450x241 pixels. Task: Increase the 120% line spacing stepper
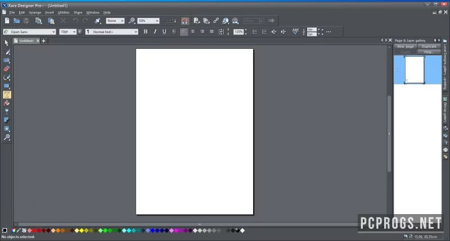click(246, 30)
